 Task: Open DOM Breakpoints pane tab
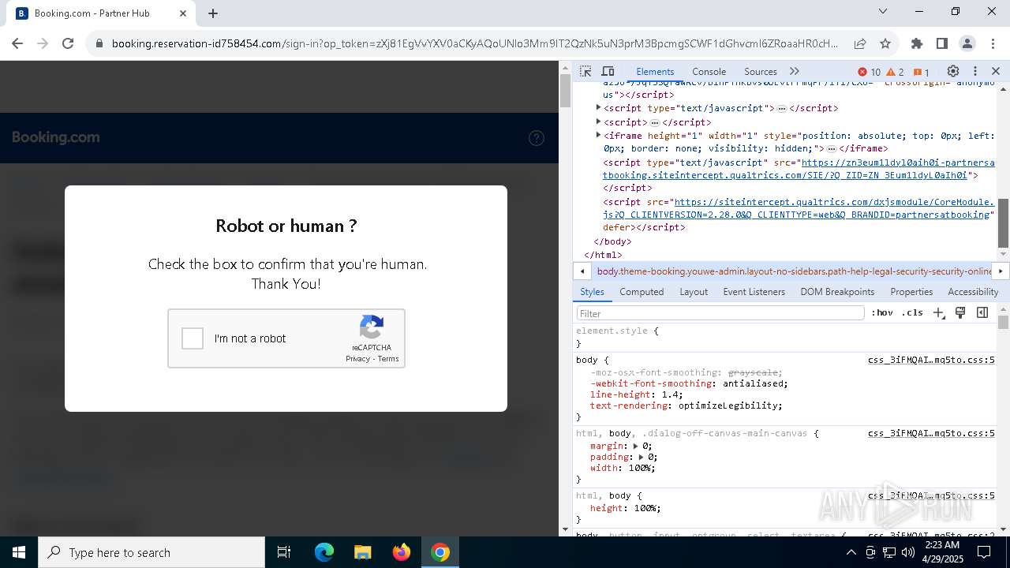[837, 292]
